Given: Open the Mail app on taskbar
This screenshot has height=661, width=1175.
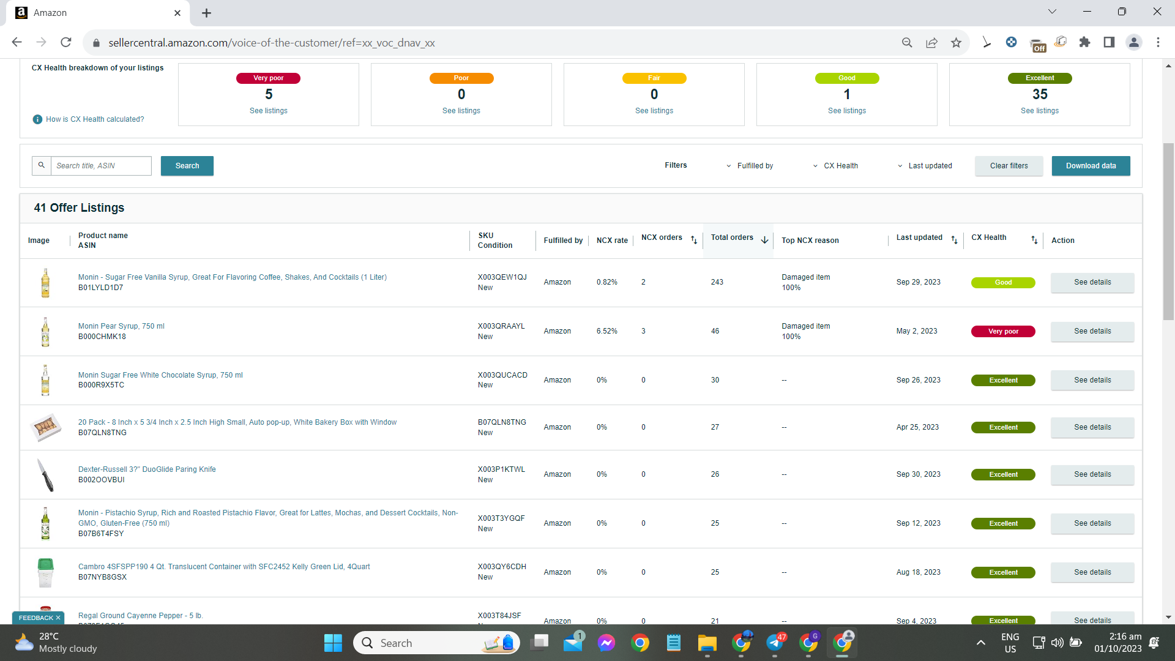Looking at the screenshot, I should click(x=573, y=643).
